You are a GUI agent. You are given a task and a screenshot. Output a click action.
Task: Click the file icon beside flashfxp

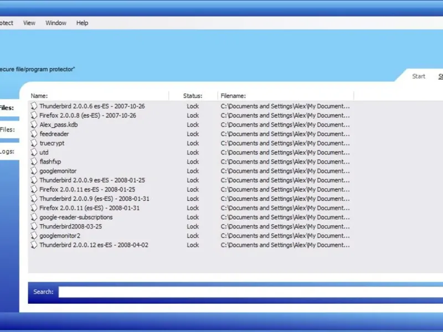[34, 162]
